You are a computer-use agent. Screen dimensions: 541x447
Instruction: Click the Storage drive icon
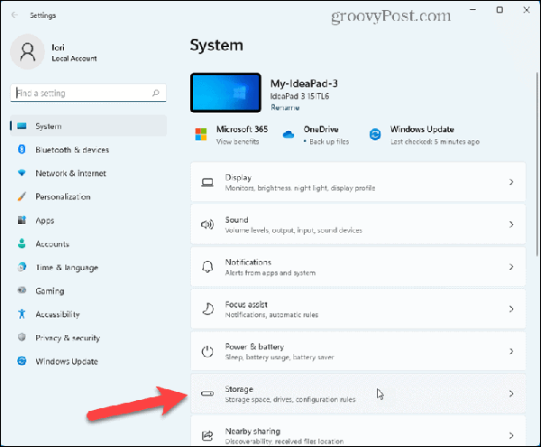[x=207, y=394]
